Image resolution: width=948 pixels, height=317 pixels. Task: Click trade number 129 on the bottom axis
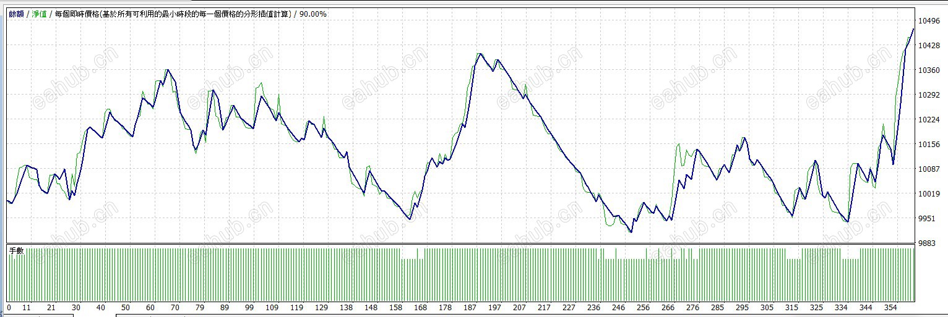coord(321,308)
